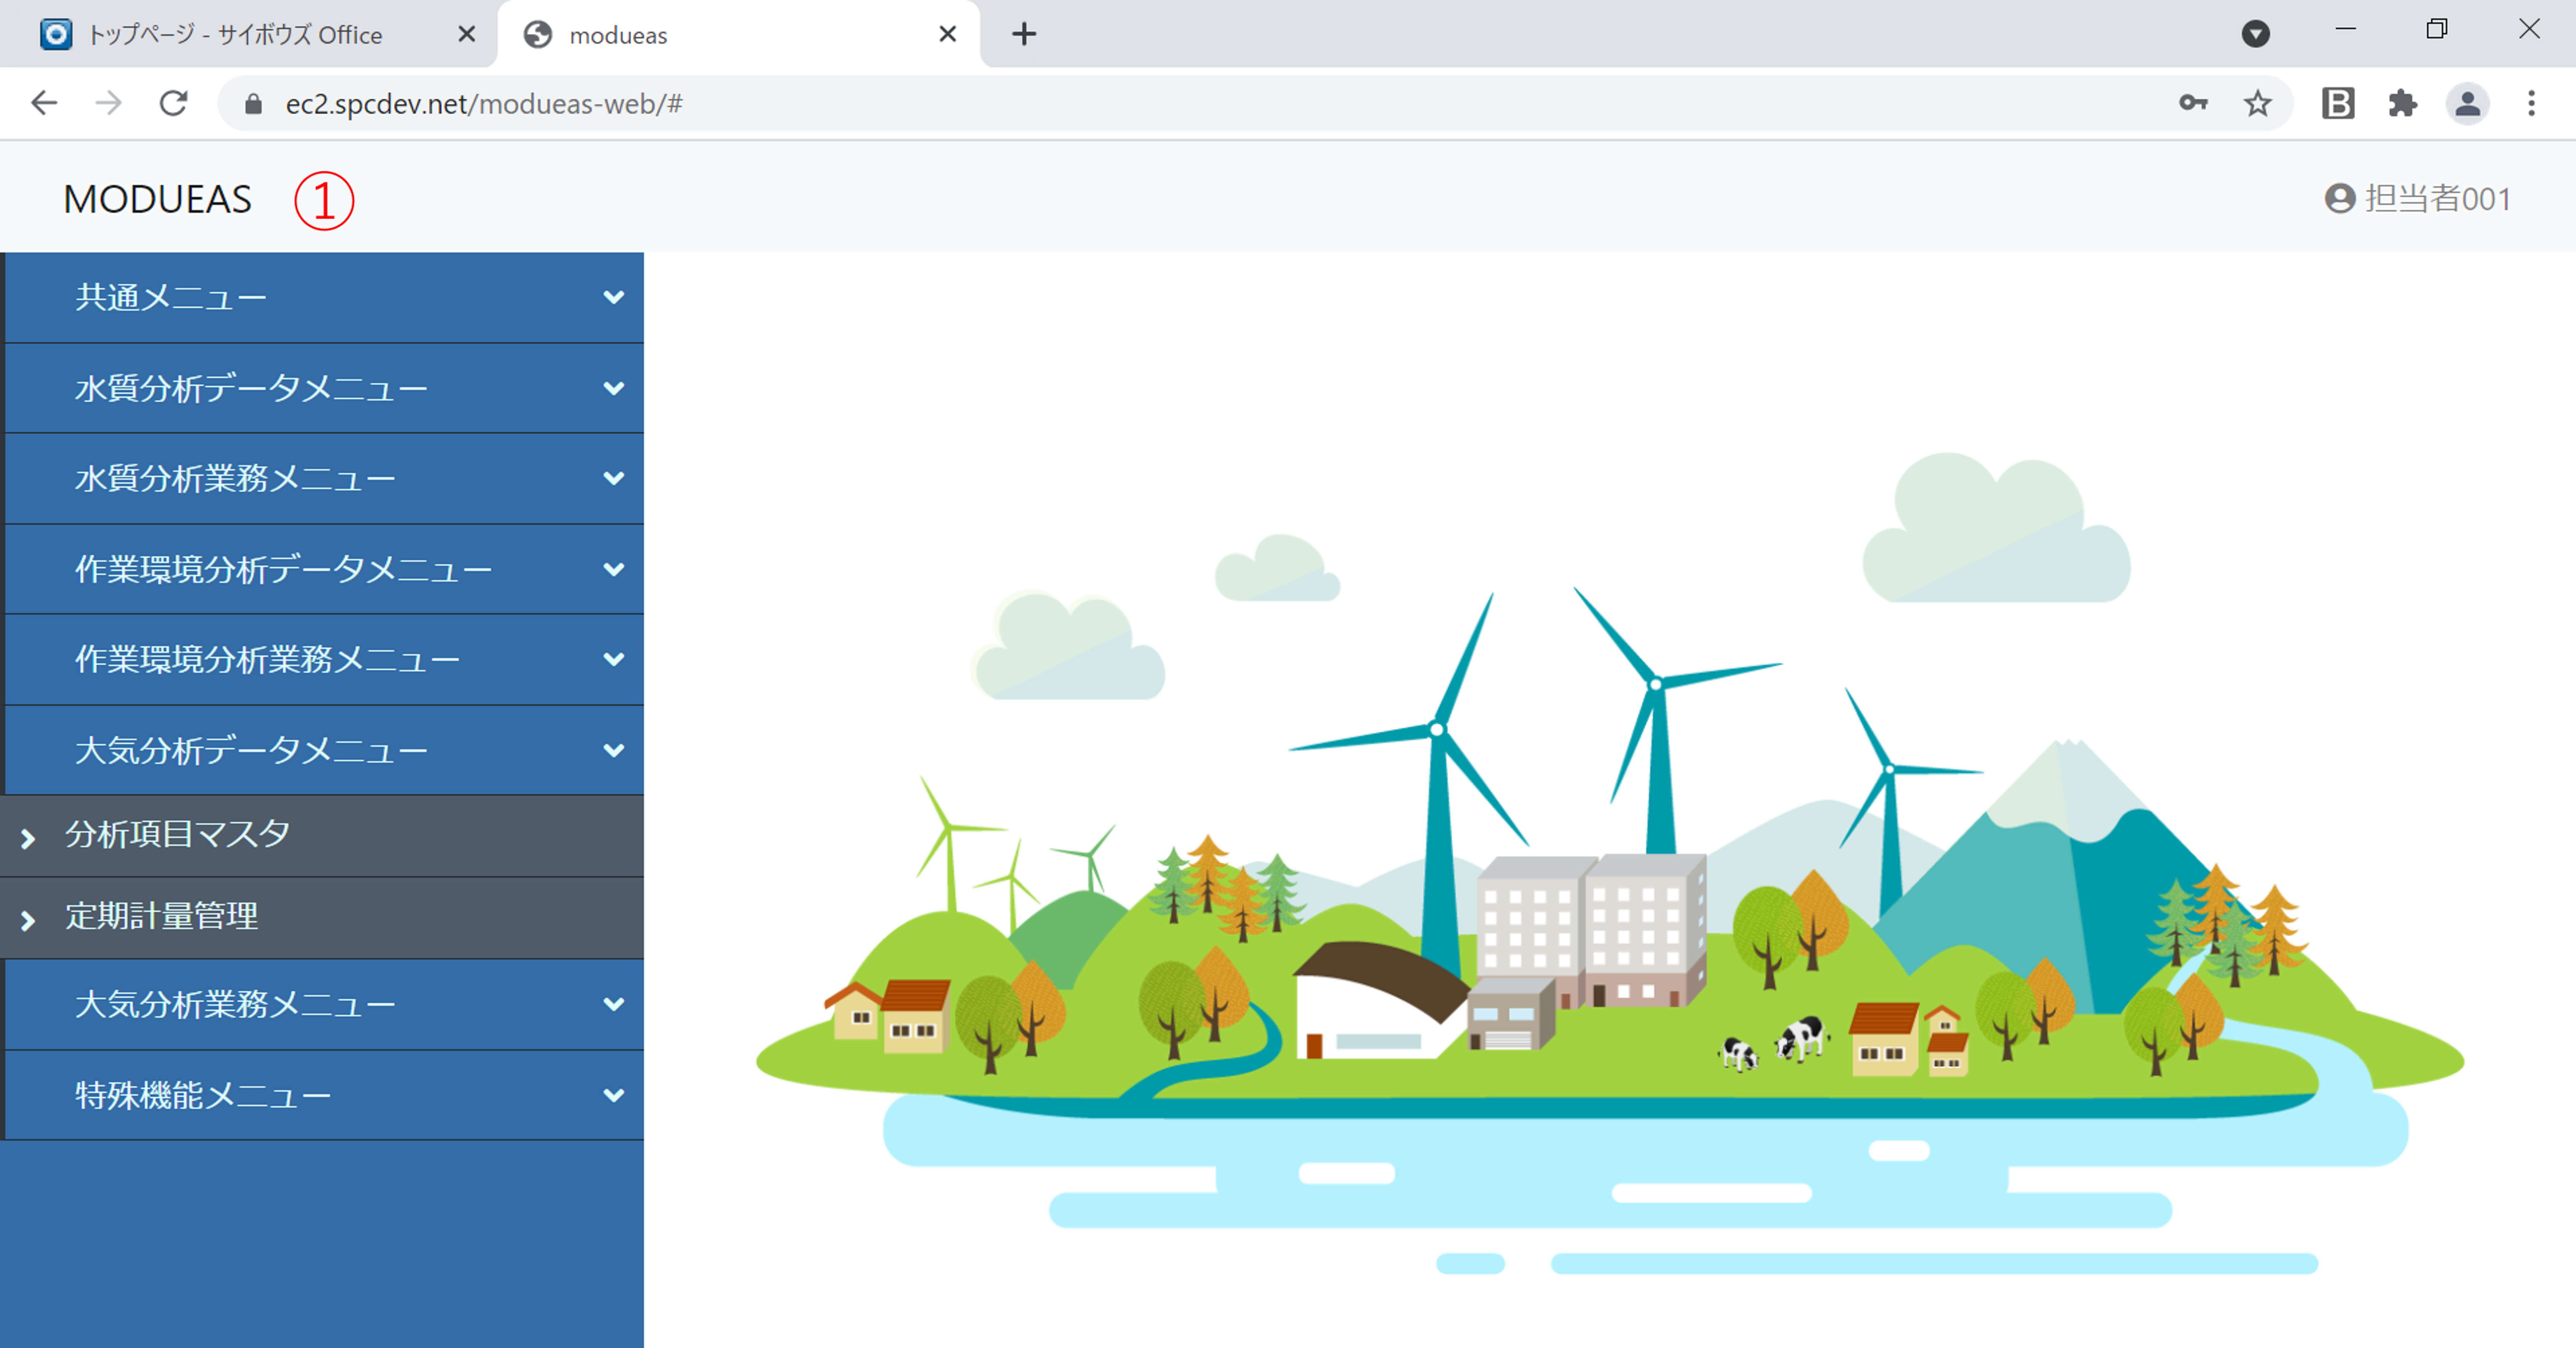Click the address bar URL

[x=484, y=104]
